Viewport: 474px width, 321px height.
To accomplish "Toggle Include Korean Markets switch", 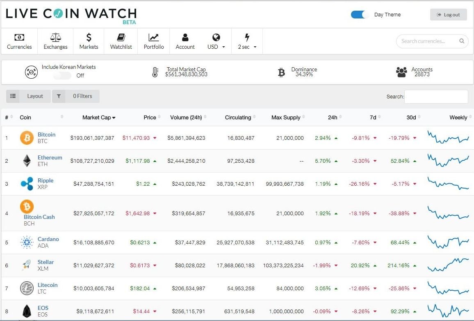I will 62,75.
